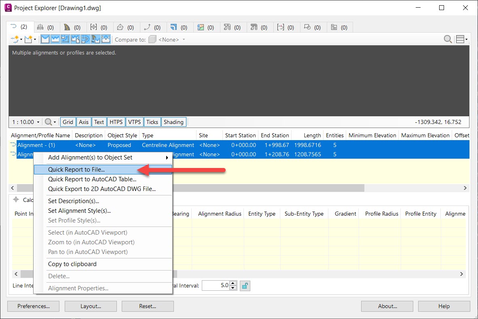Toggle the Grid display in the profile view
The height and width of the screenshot is (319, 478).
(68, 122)
